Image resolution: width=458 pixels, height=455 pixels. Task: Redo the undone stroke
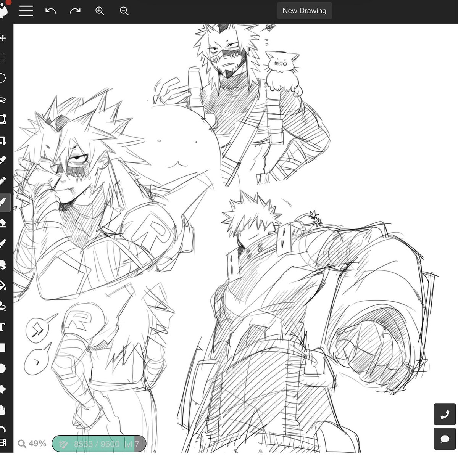(75, 11)
